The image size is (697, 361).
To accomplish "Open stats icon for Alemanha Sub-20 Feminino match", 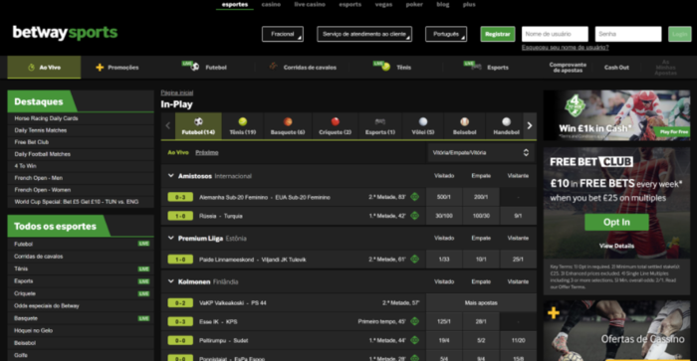I will click(415, 197).
